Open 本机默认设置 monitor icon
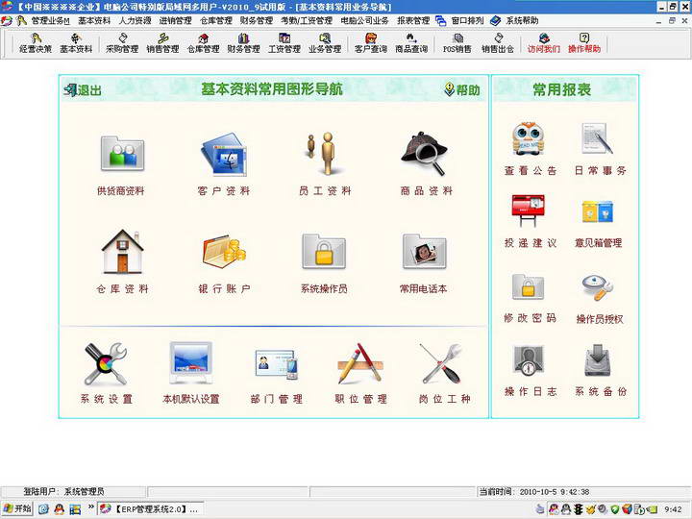Image resolution: width=692 pixels, height=519 pixels. [x=191, y=363]
